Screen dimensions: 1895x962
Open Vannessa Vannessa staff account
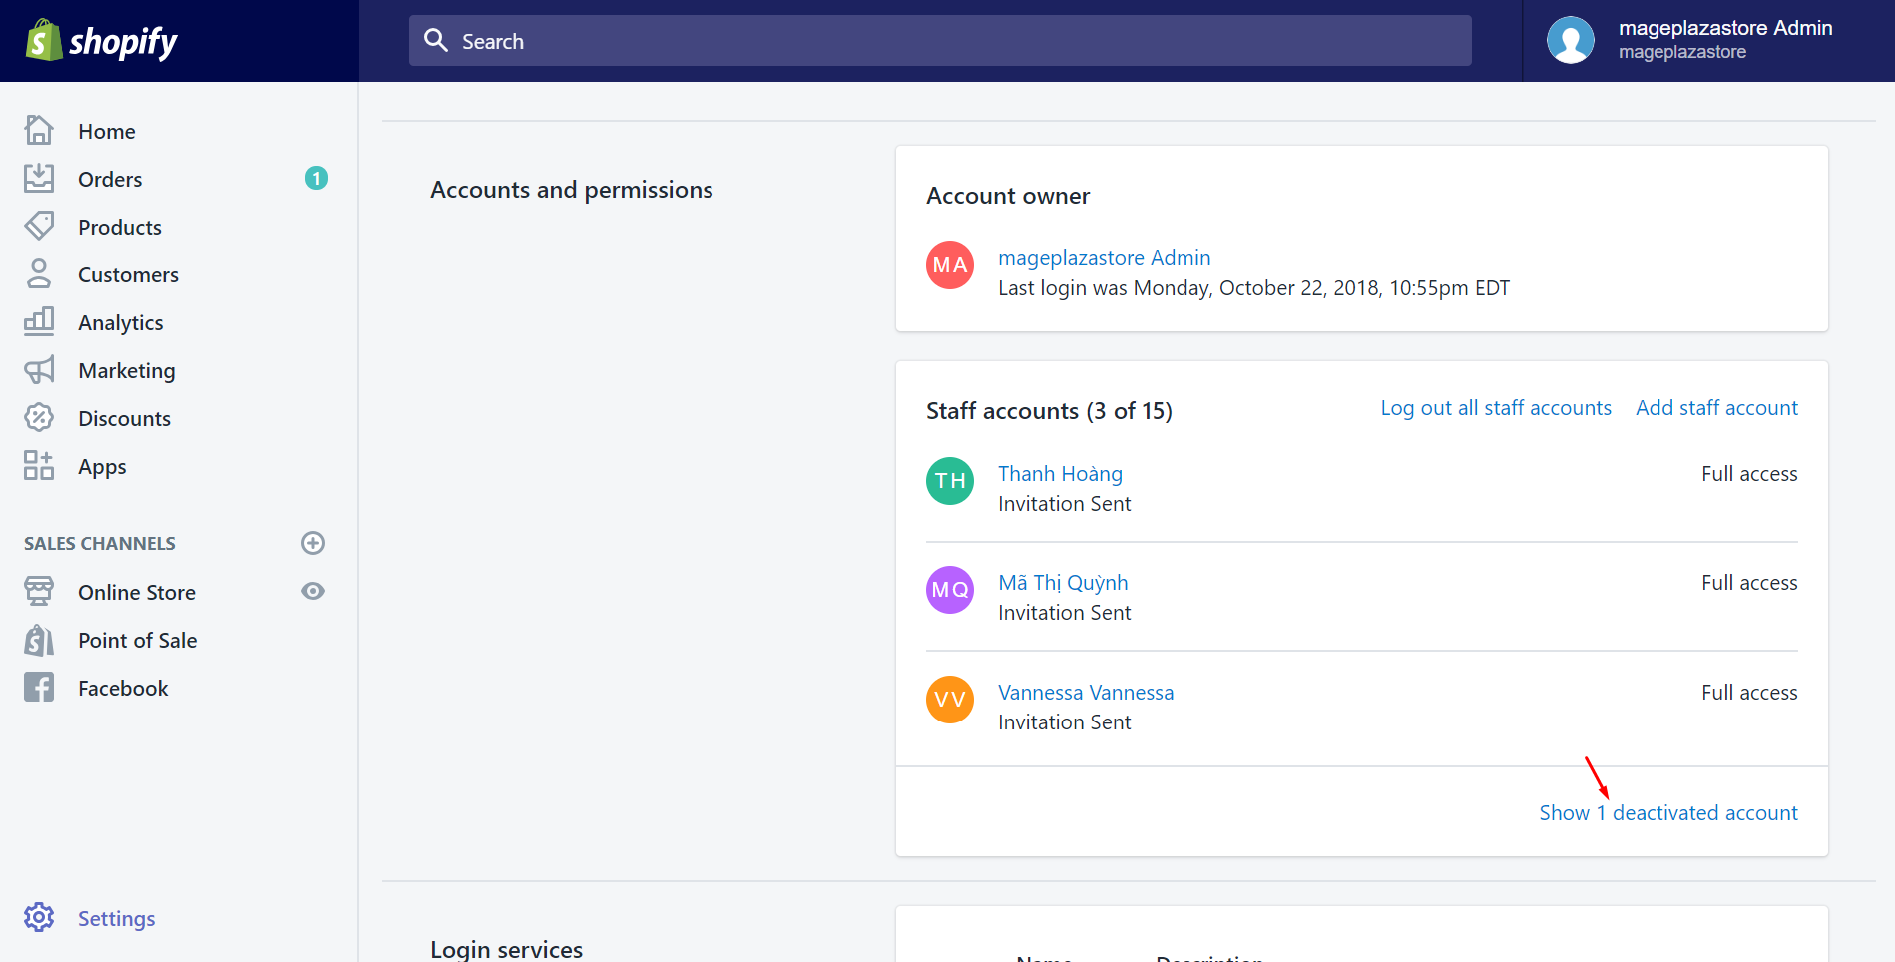click(1086, 693)
